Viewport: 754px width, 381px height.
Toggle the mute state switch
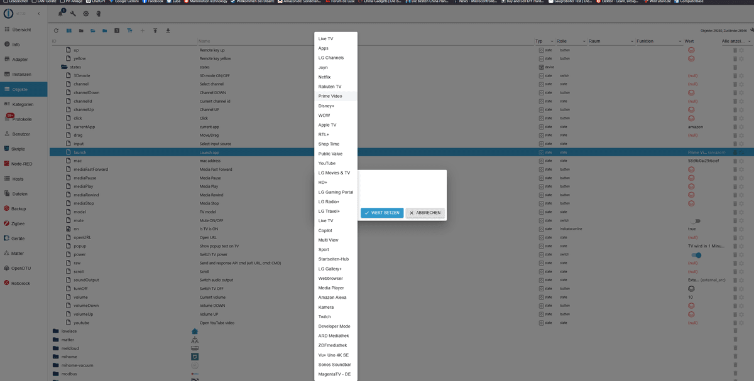[x=694, y=220]
